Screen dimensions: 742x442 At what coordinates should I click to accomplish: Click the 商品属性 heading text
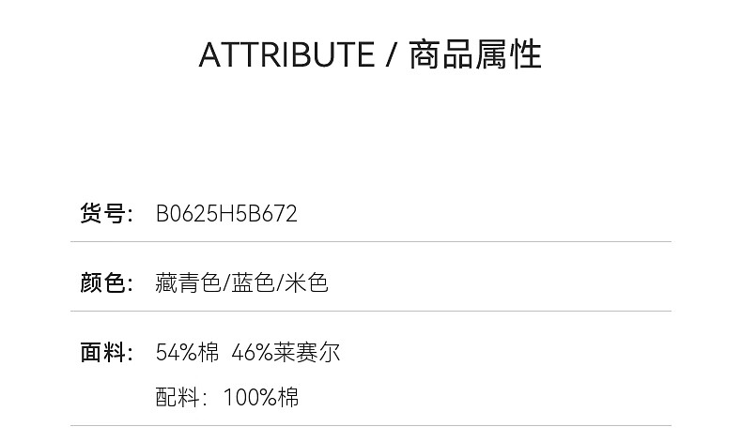click(475, 55)
